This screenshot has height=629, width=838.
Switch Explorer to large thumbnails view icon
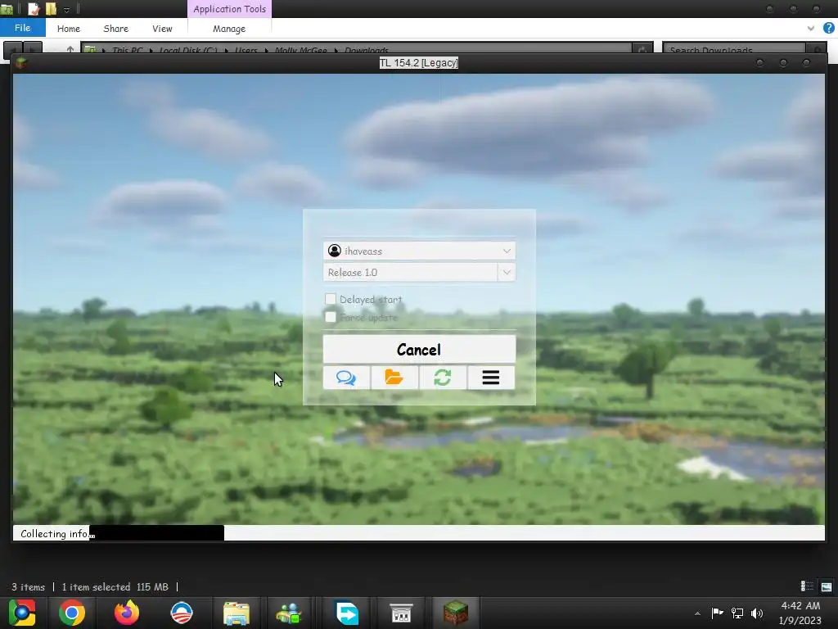click(827, 586)
